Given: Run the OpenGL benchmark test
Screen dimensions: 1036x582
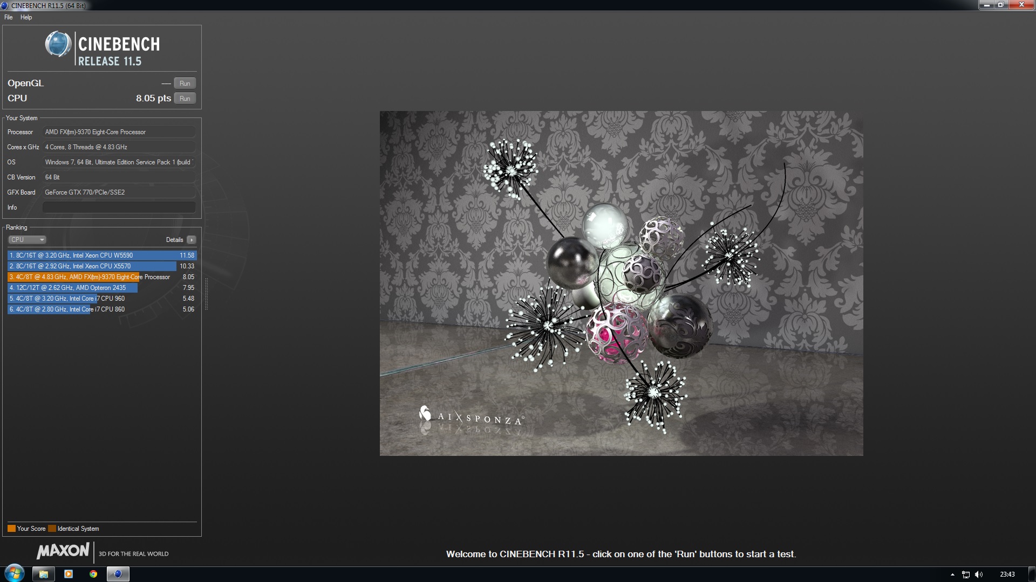Looking at the screenshot, I should click(185, 84).
